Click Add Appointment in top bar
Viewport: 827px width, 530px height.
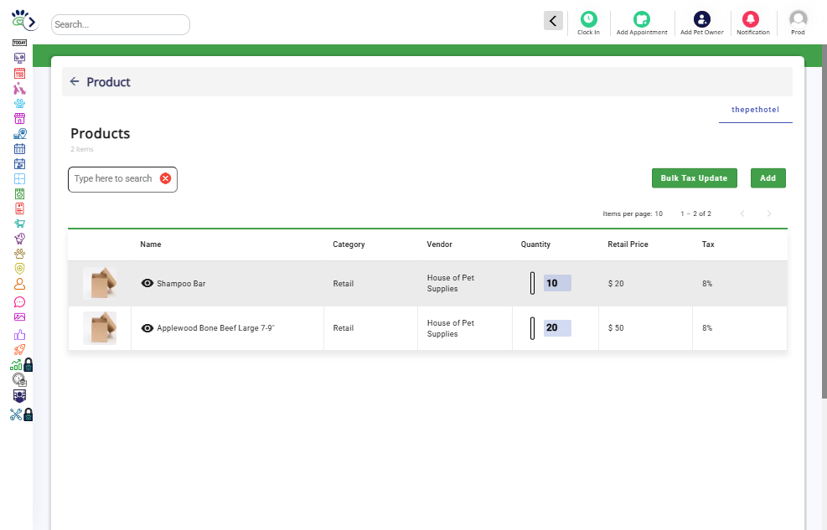click(x=641, y=23)
